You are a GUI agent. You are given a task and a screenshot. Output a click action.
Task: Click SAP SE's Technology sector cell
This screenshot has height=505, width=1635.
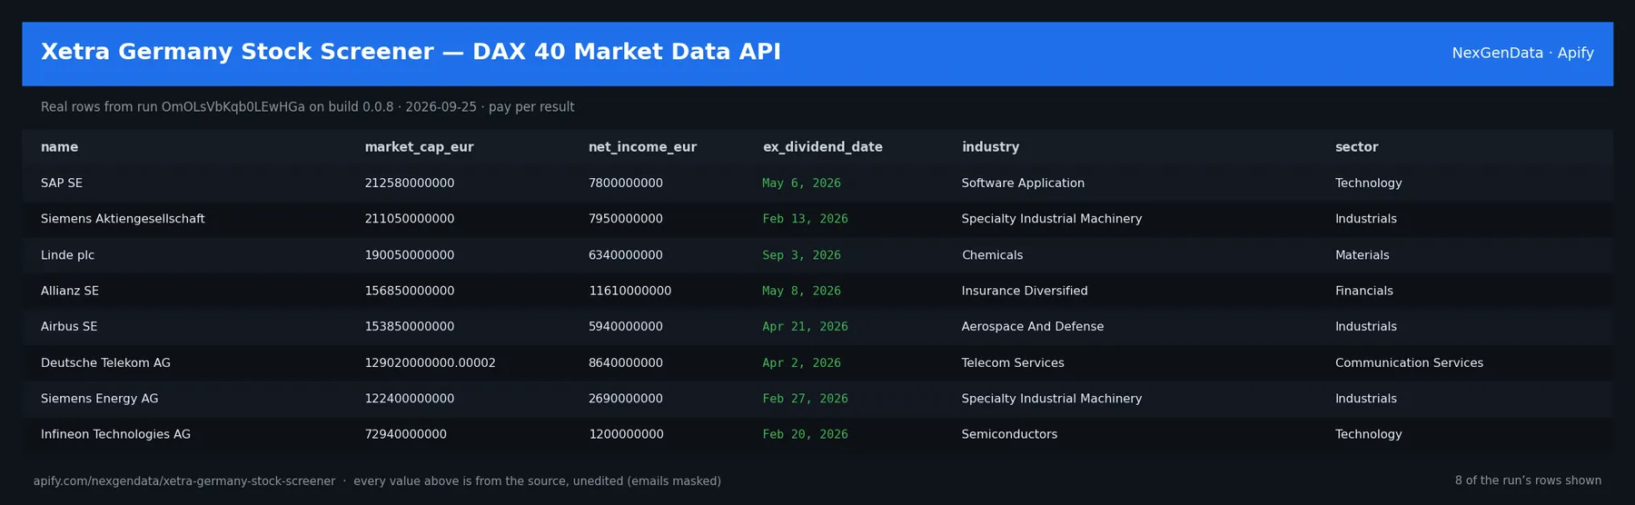pyautogui.click(x=1368, y=183)
